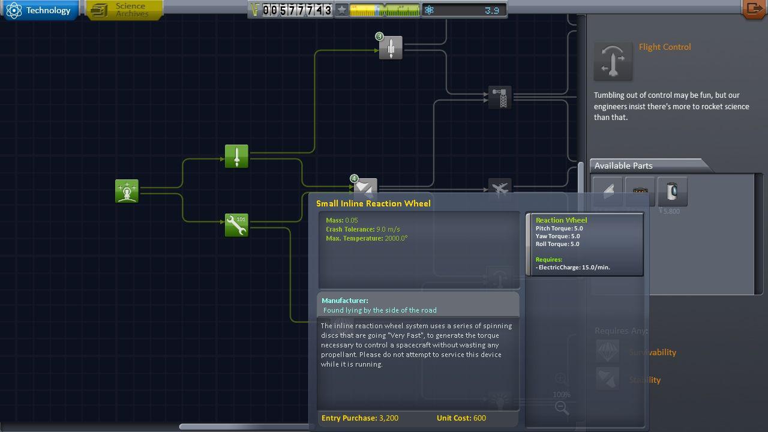Click the zoom in magnifier icon
Image resolution: width=768 pixels, height=432 pixels.
(561, 379)
